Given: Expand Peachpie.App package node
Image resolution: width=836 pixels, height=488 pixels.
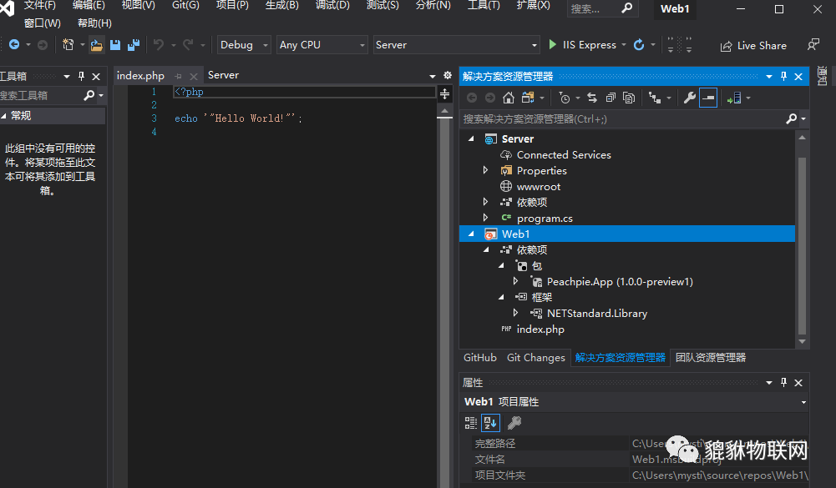Looking at the screenshot, I should click(515, 281).
